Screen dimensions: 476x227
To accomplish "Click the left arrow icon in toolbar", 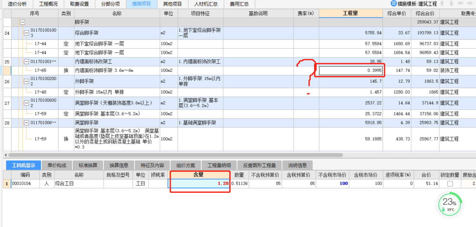I will (x=460, y=4).
